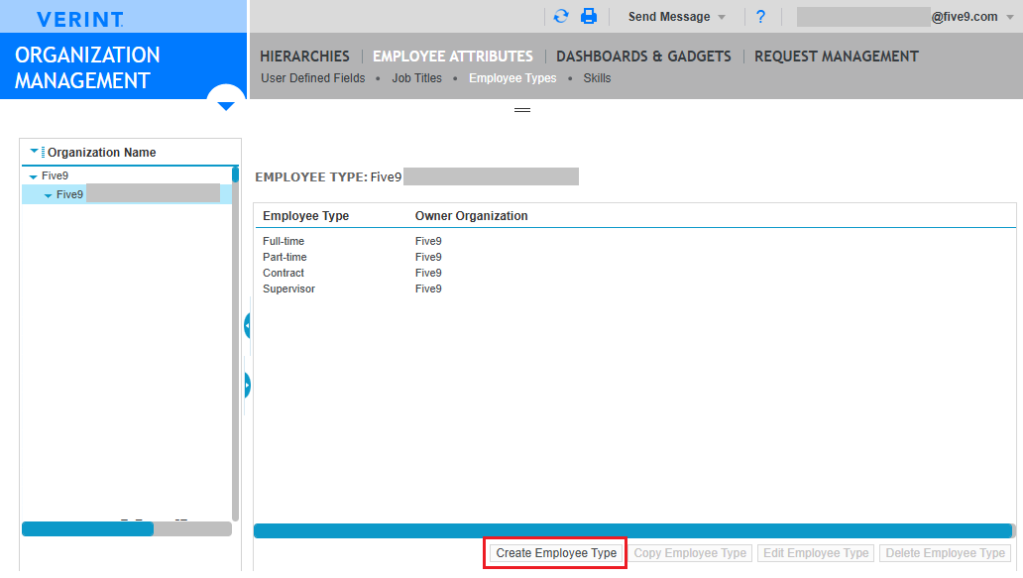Sort by Owner Organization column header

click(472, 216)
